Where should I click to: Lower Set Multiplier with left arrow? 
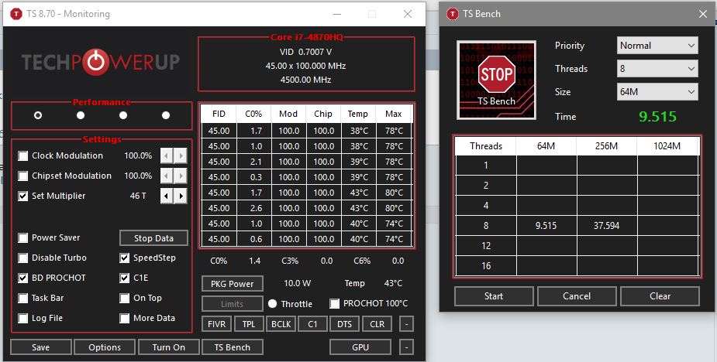pyautogui.click(x=167, y=196)
